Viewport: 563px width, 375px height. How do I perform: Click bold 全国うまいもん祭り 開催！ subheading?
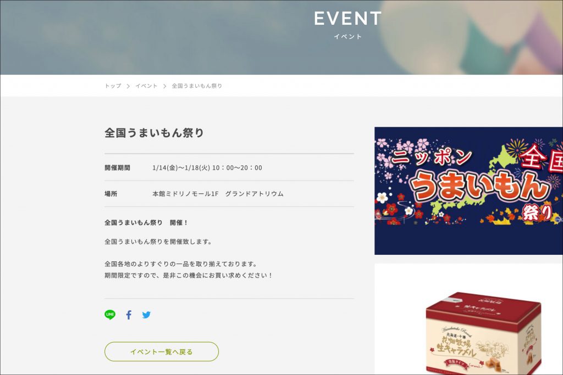(146, 222)
